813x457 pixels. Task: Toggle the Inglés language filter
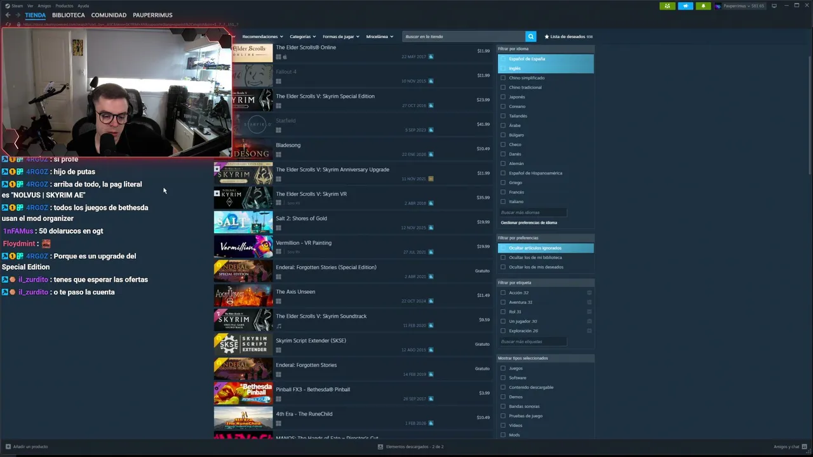click(546, 68)
